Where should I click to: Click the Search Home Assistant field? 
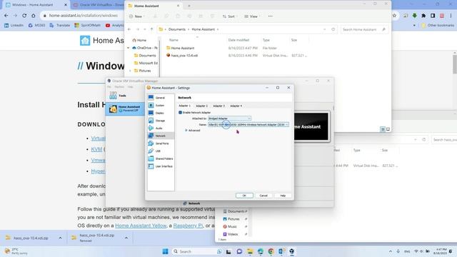click(x=364, y=29)
